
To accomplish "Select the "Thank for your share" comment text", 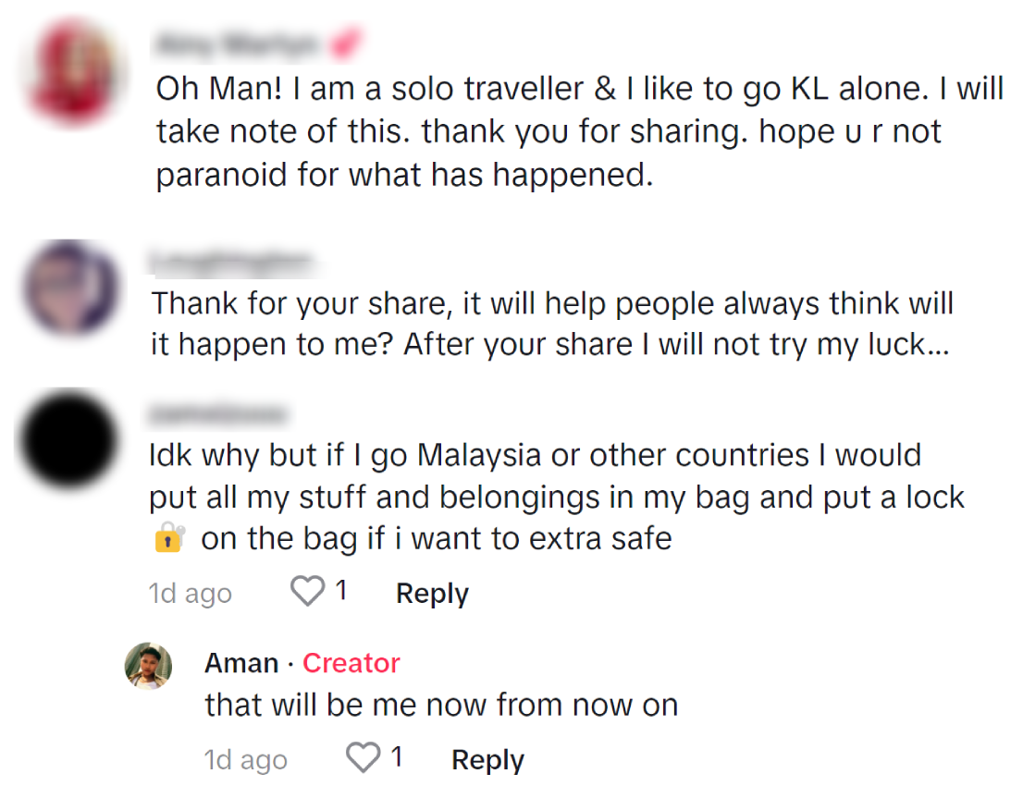I will pyautogui.click(x=552, y=324).
